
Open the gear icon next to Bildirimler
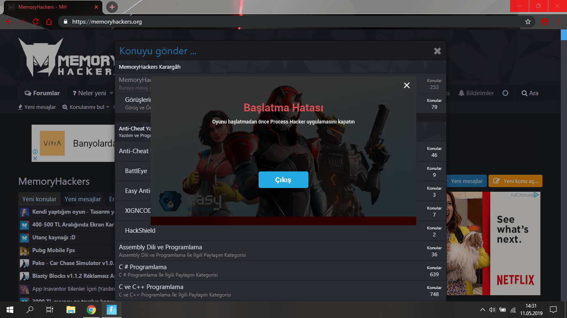pyautogui.click(x=505, y=93)
